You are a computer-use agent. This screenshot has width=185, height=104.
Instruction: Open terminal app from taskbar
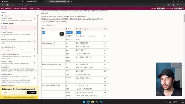click(97, 102)
